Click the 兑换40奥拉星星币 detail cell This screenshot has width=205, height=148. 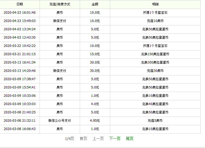(155, 104)
